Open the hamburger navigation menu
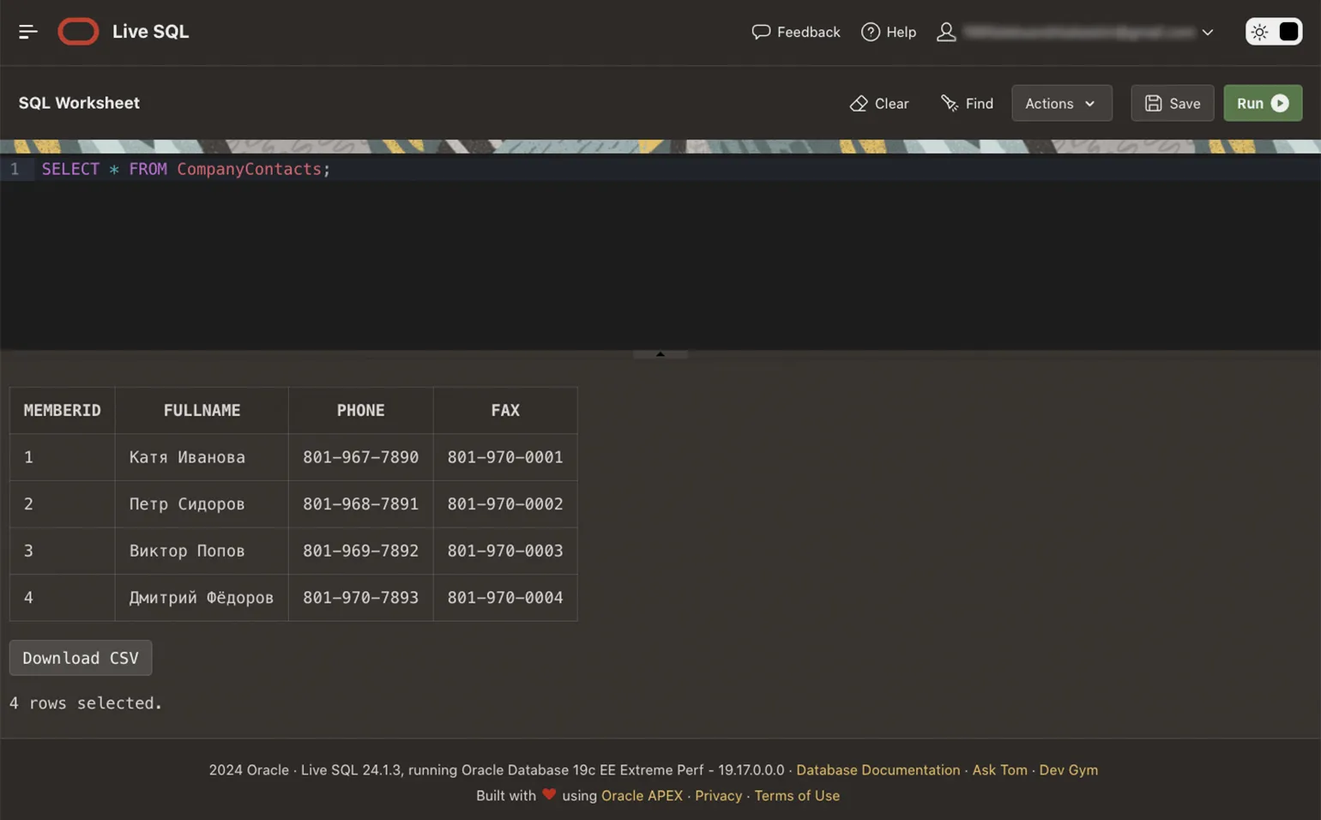This screenshot has width=1321, height=820. pos(27,32)
